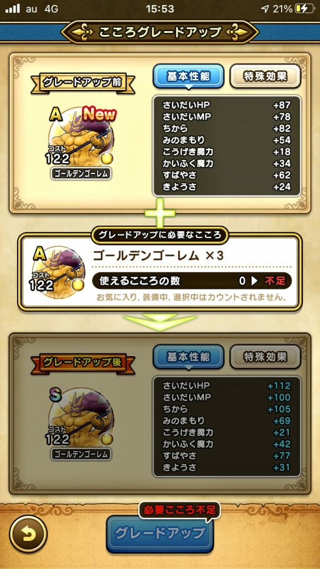
Task: Tap the ゴールデンゴーレム name label after upgrade
Action: (81, 454)
